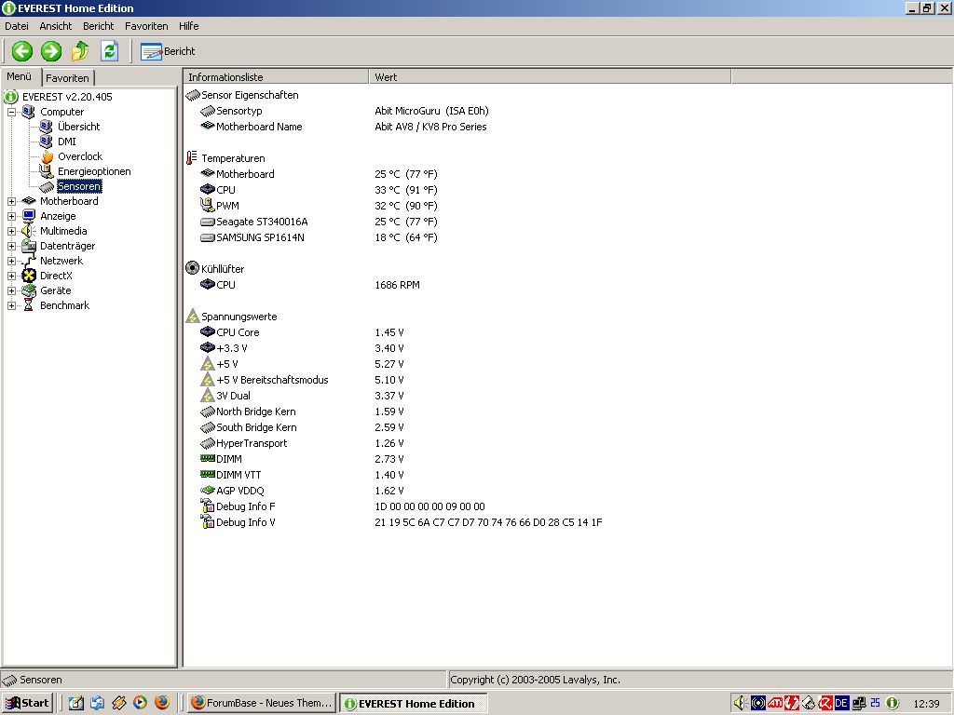
Task: Open the Datei menu
Action: [x=17, y=26]
